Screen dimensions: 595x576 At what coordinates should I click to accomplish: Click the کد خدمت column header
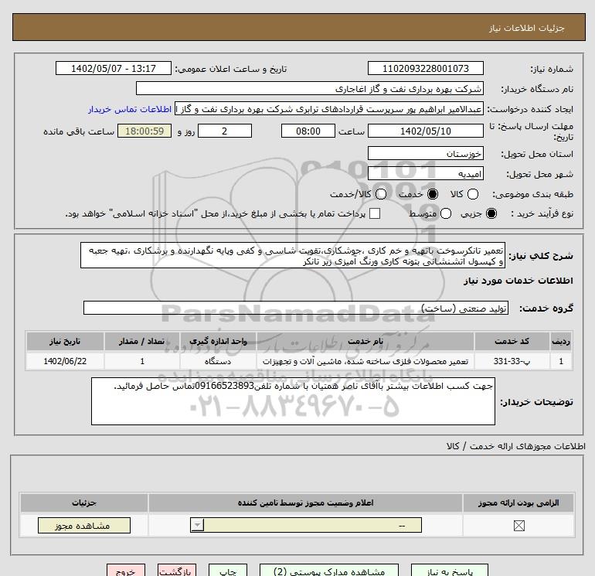512,341
